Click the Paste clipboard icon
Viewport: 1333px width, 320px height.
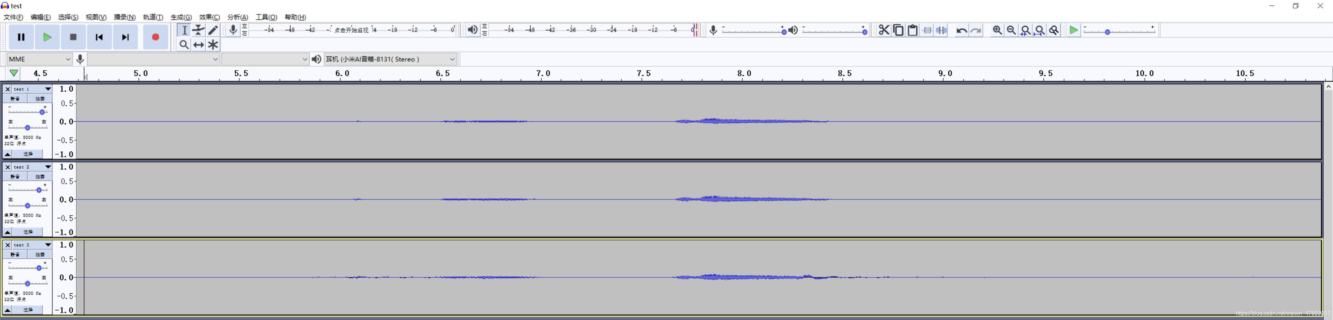913,30
